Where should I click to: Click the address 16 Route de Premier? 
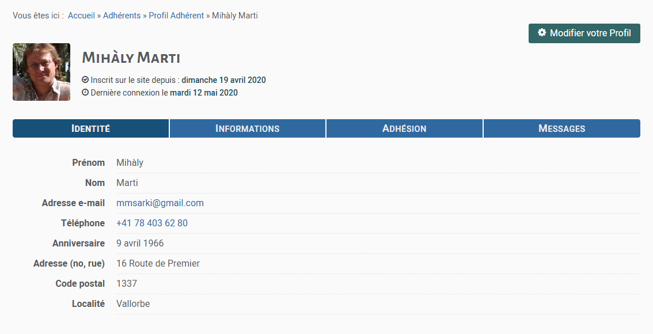click(158, 263)
